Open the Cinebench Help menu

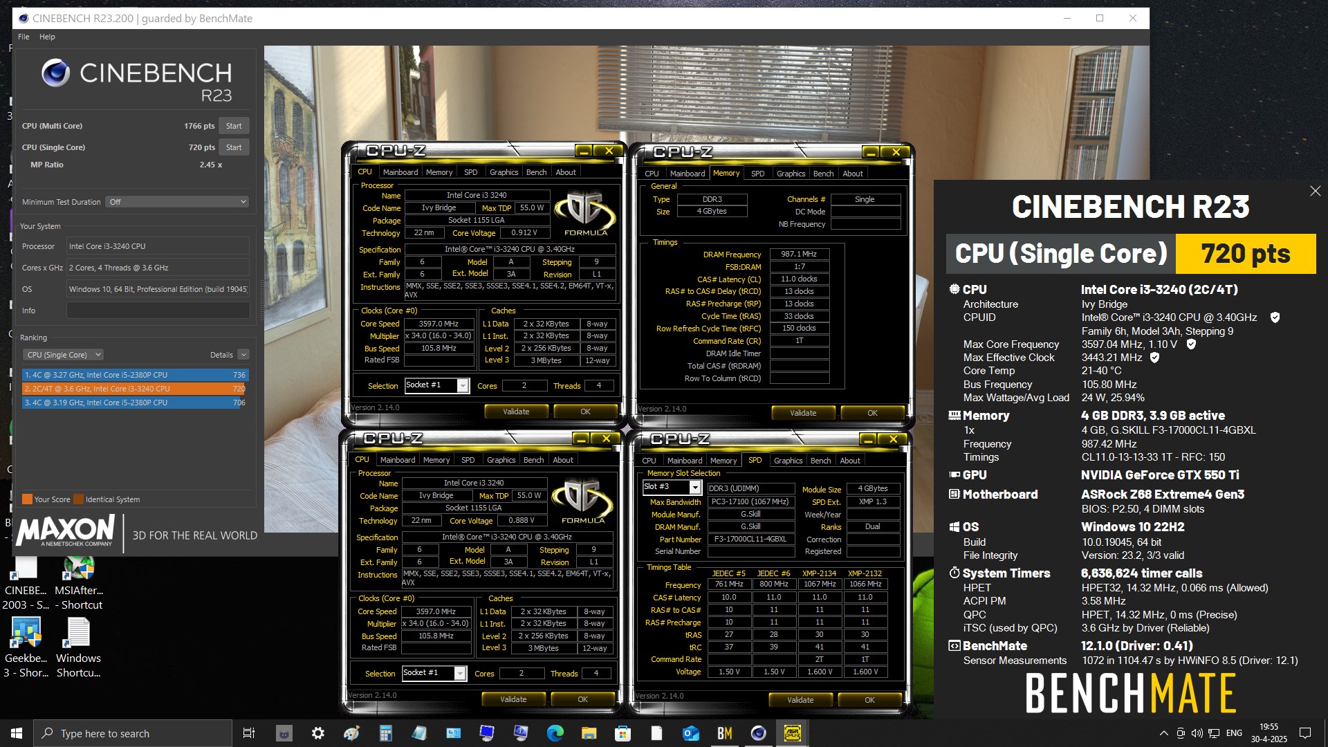click(x=47, y=37)
